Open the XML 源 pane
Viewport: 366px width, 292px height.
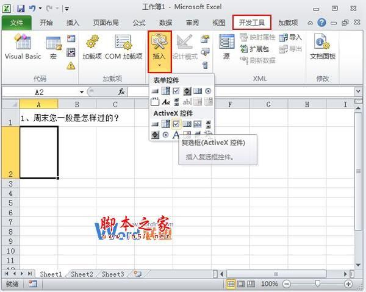pyautogui.click(x=226, y=47)
